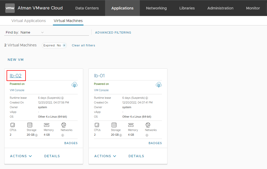This screenshot has height=169, width=267.
Task: Click the Atman VMware Cloud title
Action: coord(40,8)
